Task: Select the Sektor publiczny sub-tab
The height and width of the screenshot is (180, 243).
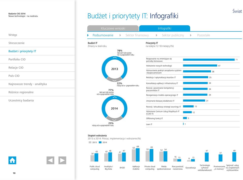Action: (x=173, y=35)
